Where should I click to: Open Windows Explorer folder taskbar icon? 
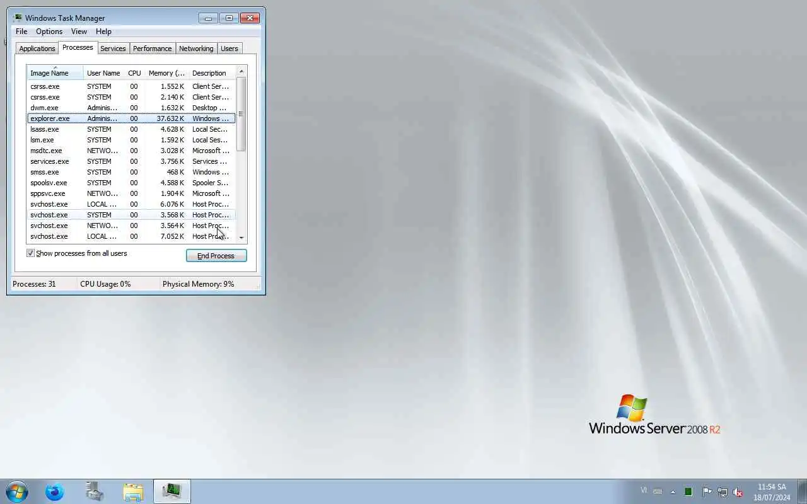pyautogui.click(x=133, y=491)
